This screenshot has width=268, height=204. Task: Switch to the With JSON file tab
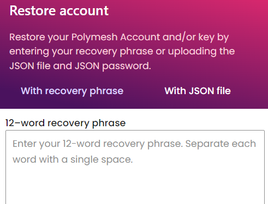click(x=198, y=91)
